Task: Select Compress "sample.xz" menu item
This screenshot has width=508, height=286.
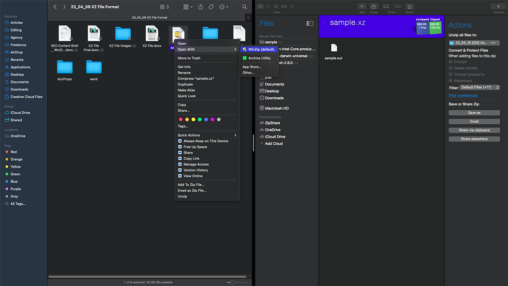Action: [x=195, y=78]
